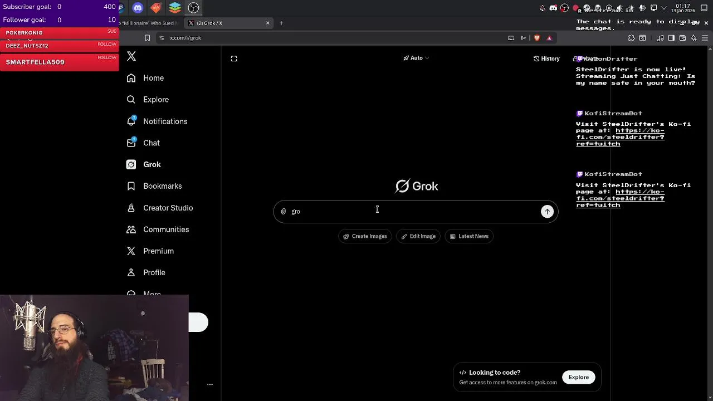Open Chat in the X sidebar

click(x=143, y=143)
